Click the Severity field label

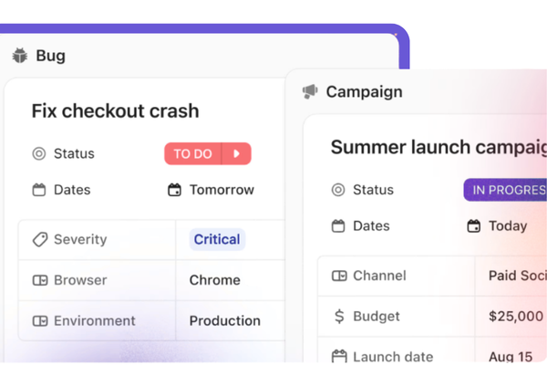[80, 240]
